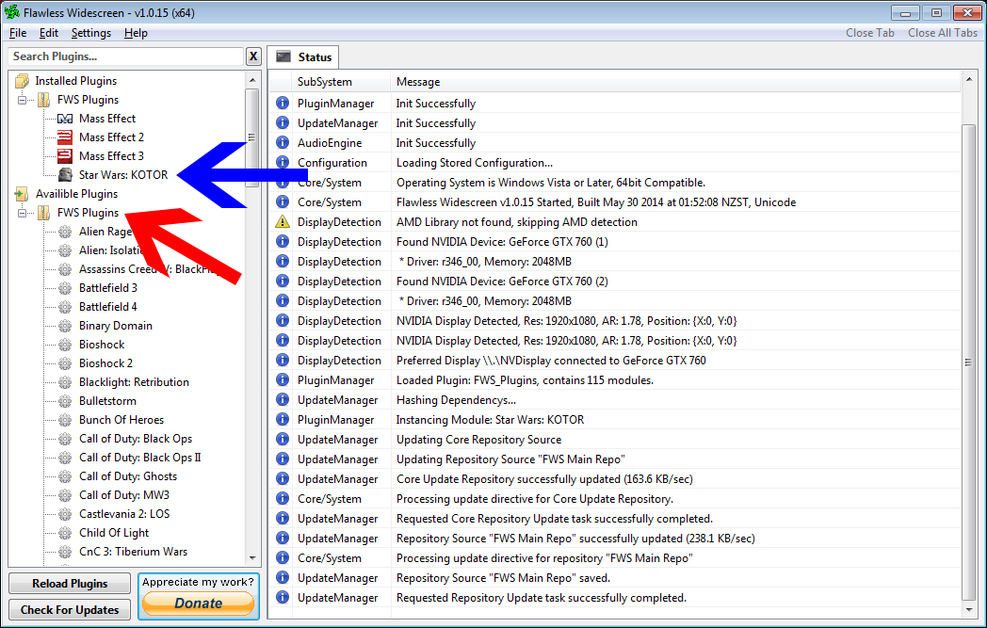
Task: Click the FWS Plugins folder icon under Availible Plugins
Action: pos(43,213)
